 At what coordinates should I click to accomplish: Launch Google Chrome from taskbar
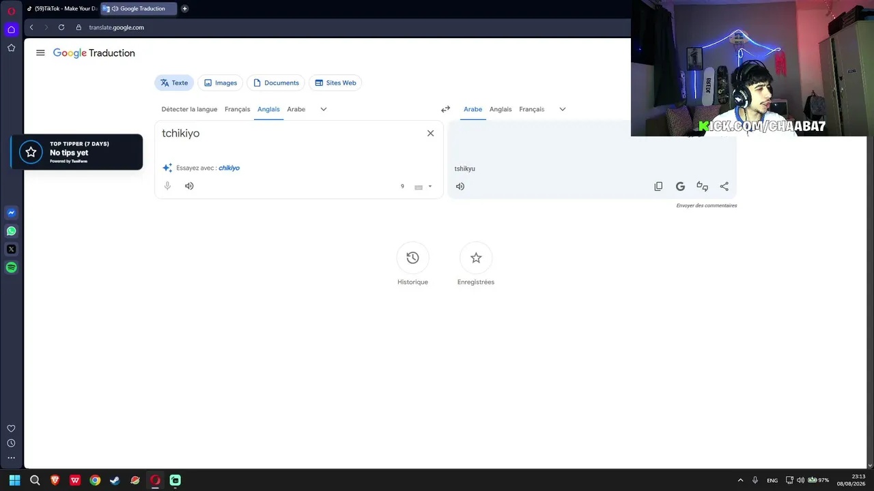pyautogui.click(x=95, y=480)
